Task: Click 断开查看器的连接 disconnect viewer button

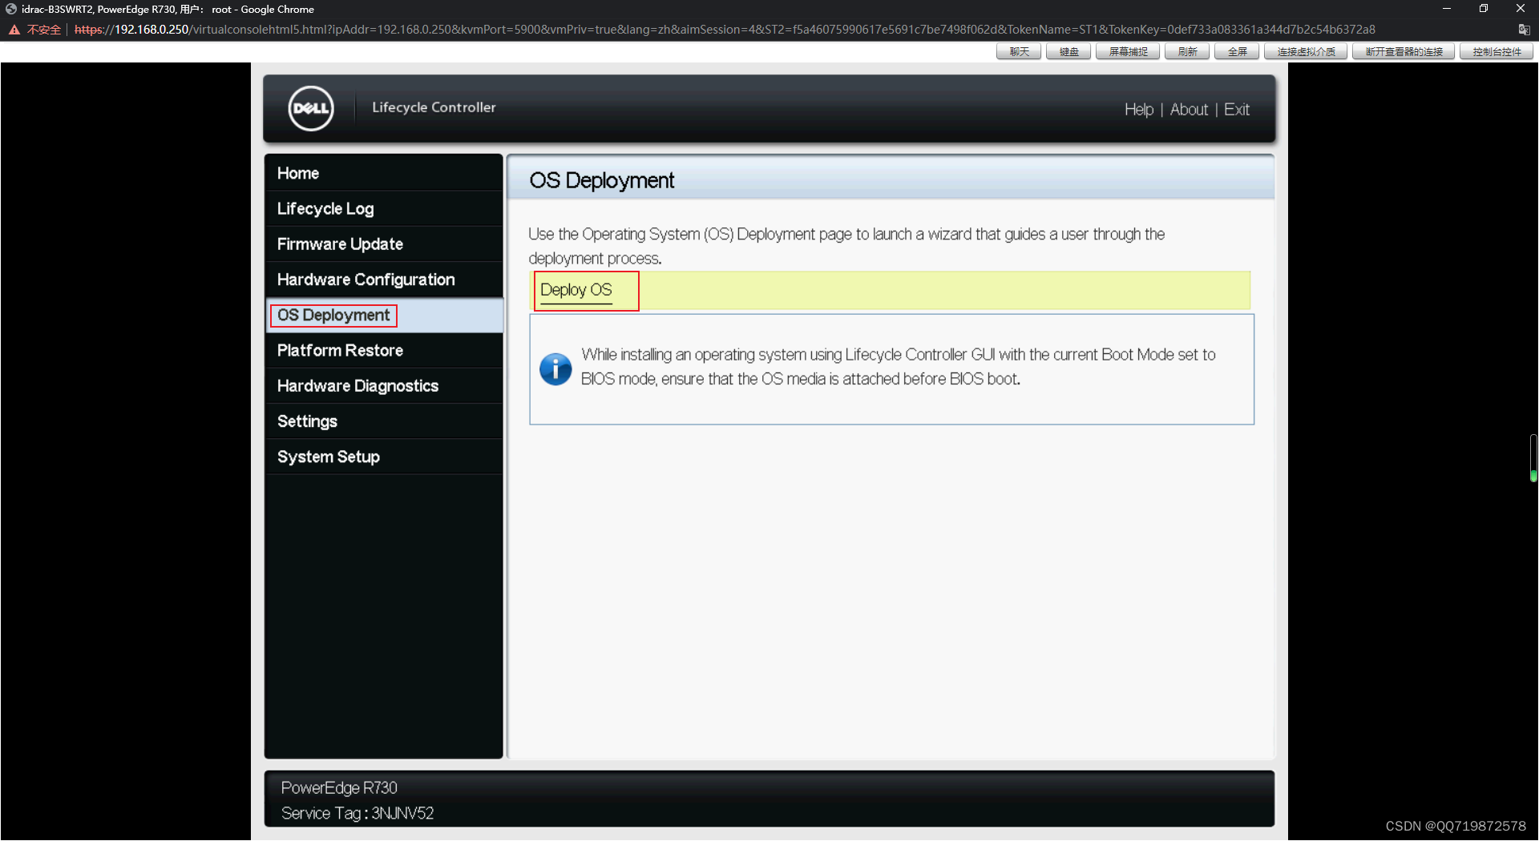Action: pyautogui.click(x=1404, y=52)
